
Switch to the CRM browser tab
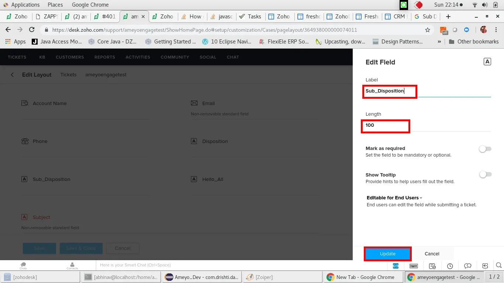click(396, 17)
